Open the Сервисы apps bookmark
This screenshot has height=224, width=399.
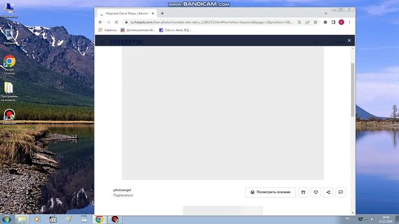108,30
